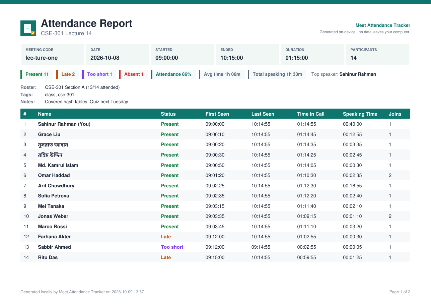Click the meeting code lec-ture-one

click(42, 58)
